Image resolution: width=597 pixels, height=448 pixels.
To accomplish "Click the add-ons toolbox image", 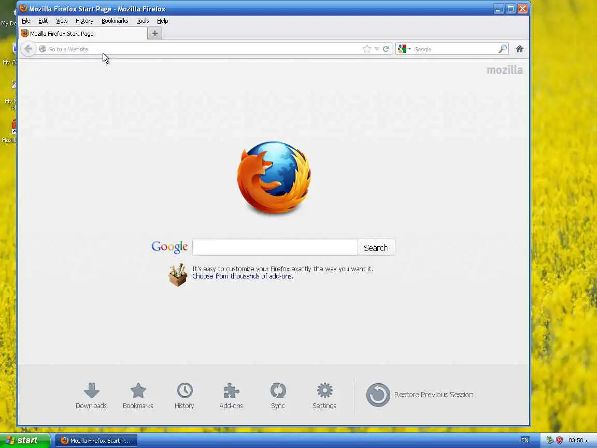I will click(178, 274).
